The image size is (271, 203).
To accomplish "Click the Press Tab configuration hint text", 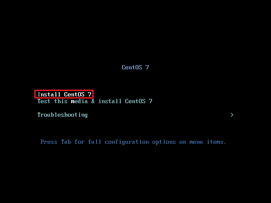I will (133, 142).
